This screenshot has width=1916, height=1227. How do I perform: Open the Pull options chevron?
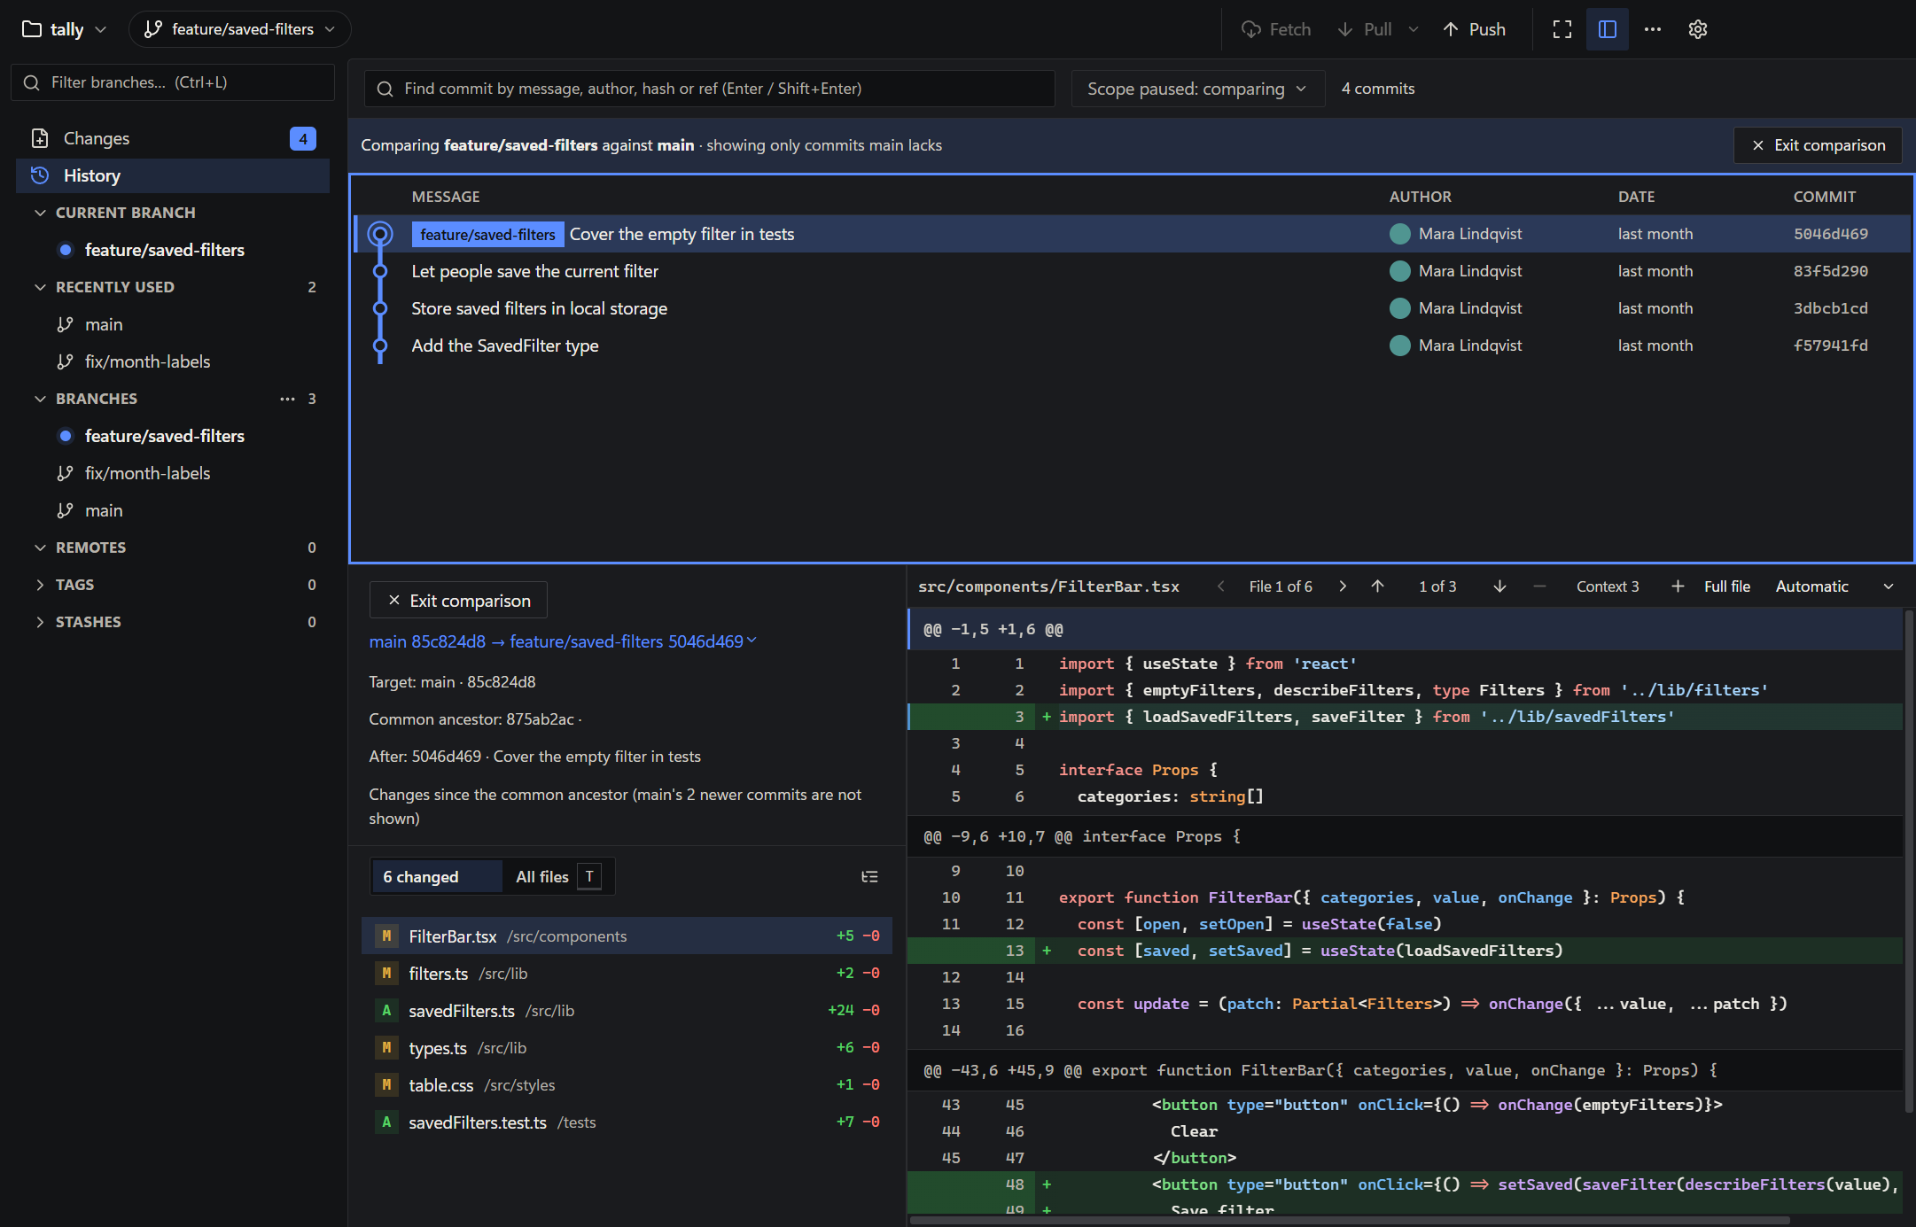tap(1414, 29)
